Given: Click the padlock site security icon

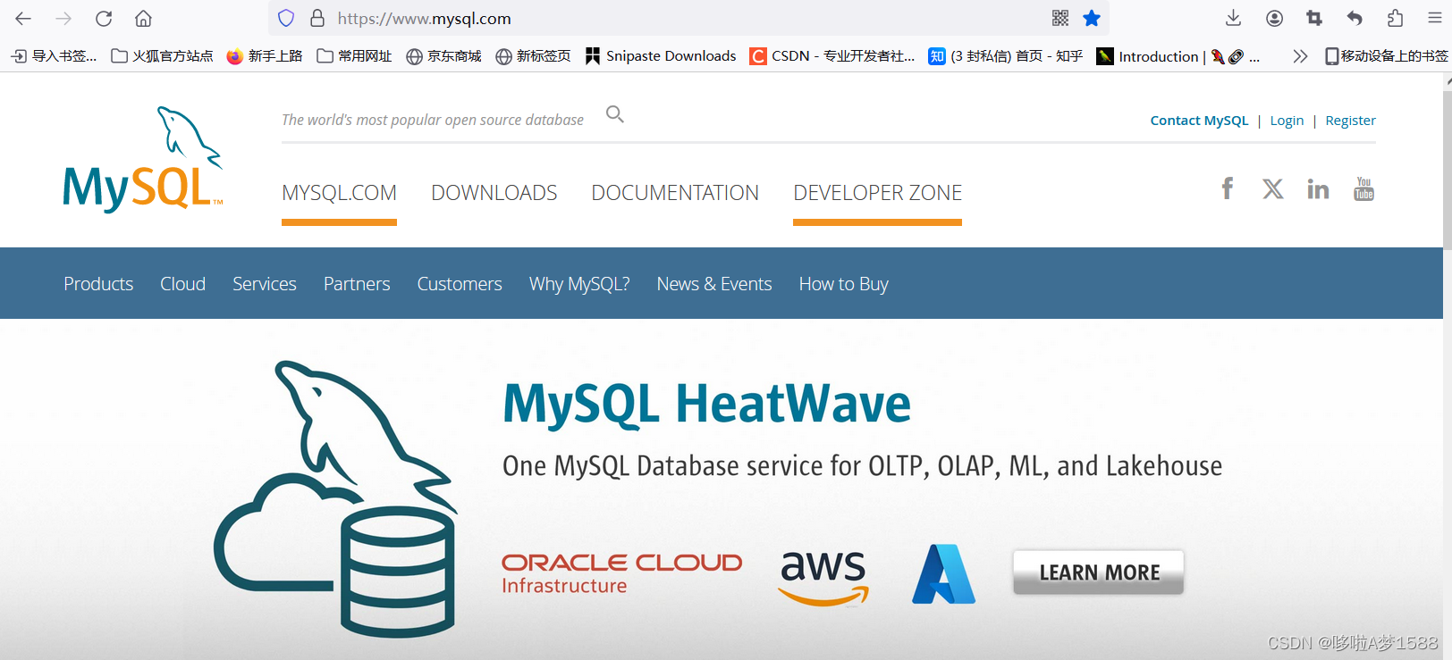Looking at the screenshot, I should (x=317, y=18).
